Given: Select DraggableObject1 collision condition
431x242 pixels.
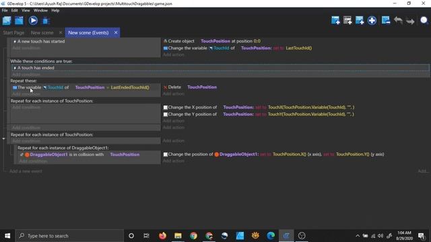Looking at the screenshot, I should tap(79, 155).
